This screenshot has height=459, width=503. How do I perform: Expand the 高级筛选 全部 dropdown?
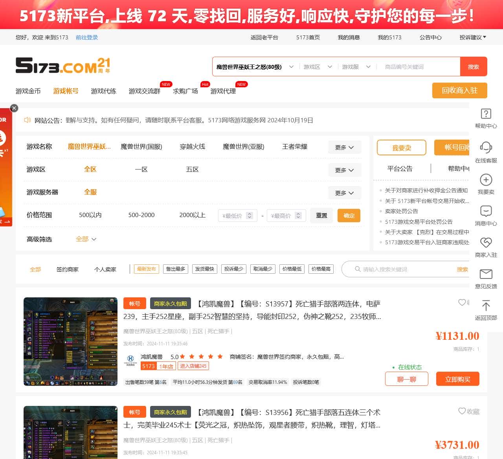pyautogui.click(x=86, y=239)
